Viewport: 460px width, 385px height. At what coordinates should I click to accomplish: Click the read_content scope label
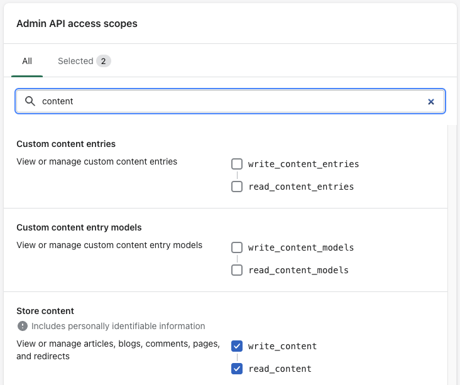tap(280, 369)
